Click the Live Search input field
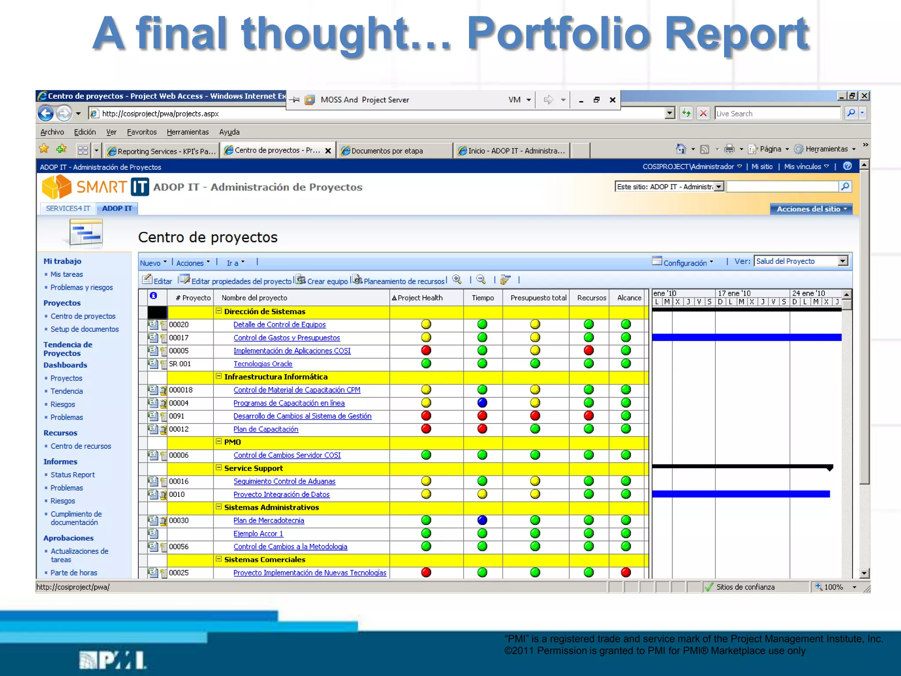Viewport: 901px width, 676px height. [777, 114]
